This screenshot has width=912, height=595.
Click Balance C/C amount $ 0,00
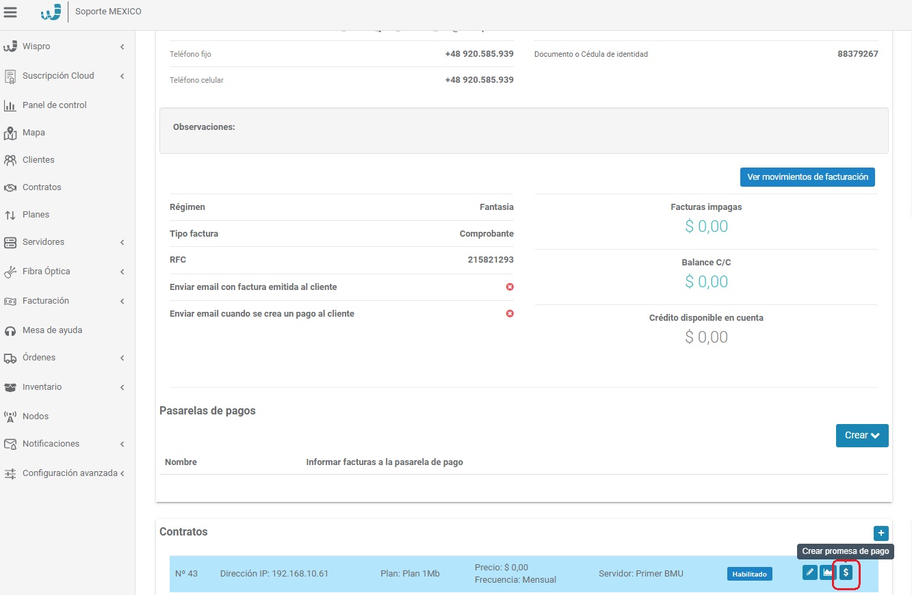click(706, 282)
